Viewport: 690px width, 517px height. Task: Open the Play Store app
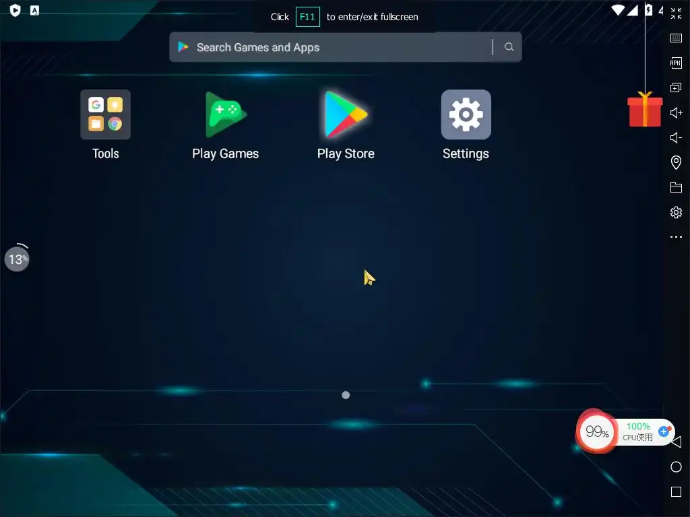[x=346, y=114]
